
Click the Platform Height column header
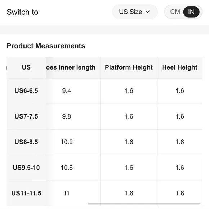tap(129, 67)
